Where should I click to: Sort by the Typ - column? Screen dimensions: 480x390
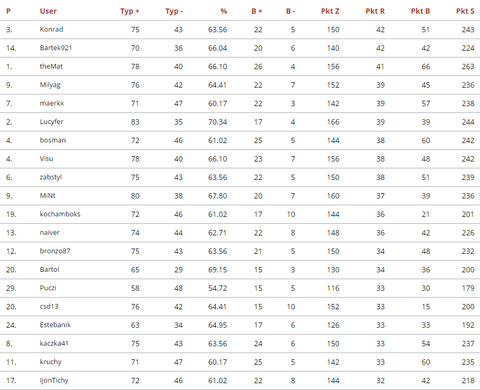[x=174, y=11]
